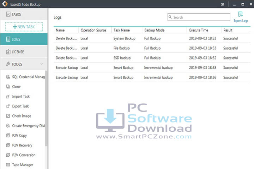This screenshot has width=254, height=169.
Task: Collapse the Tools section chevron
Action: coord(42,64)
